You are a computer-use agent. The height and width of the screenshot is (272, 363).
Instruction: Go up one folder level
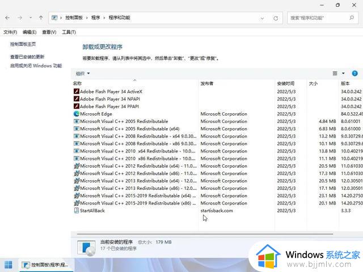[41, 18]
